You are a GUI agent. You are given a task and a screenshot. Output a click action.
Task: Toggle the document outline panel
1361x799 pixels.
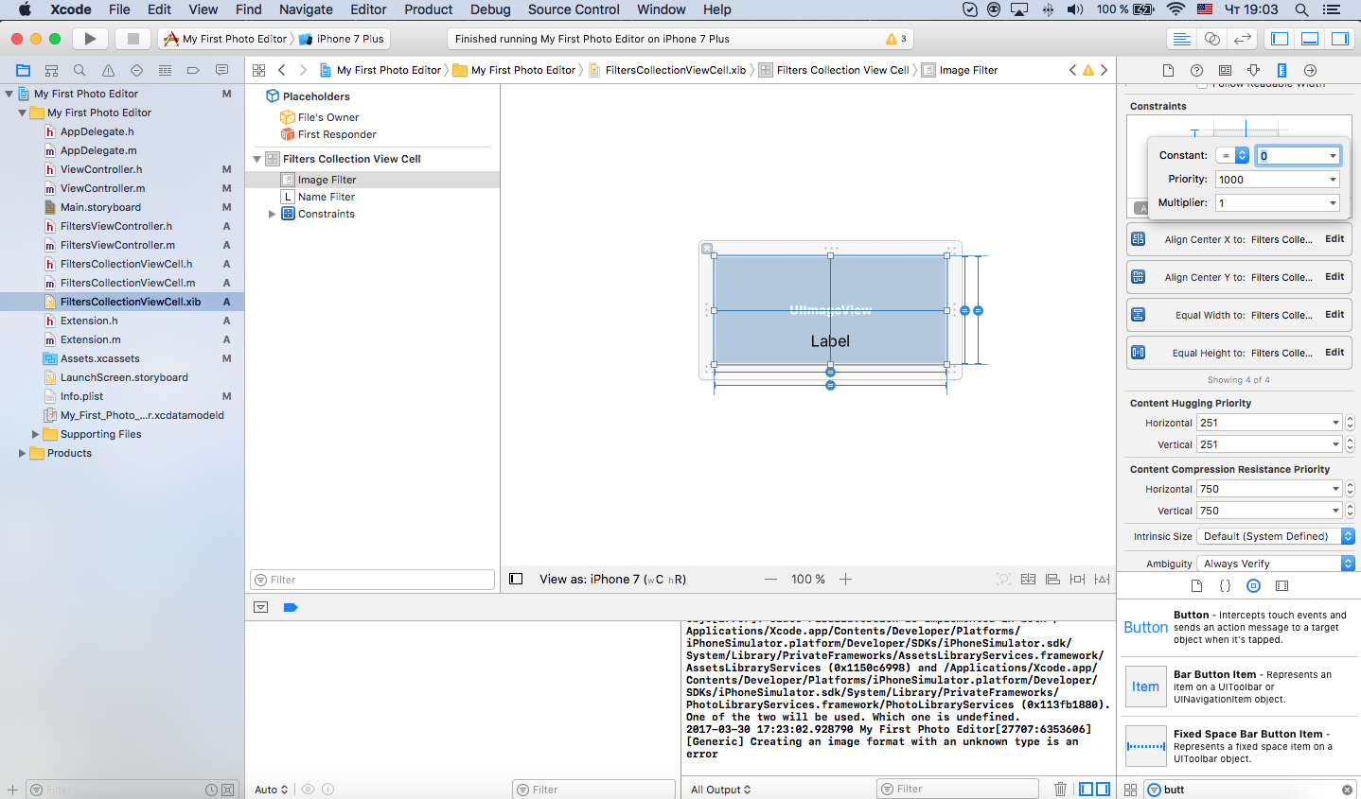[516, 579]
